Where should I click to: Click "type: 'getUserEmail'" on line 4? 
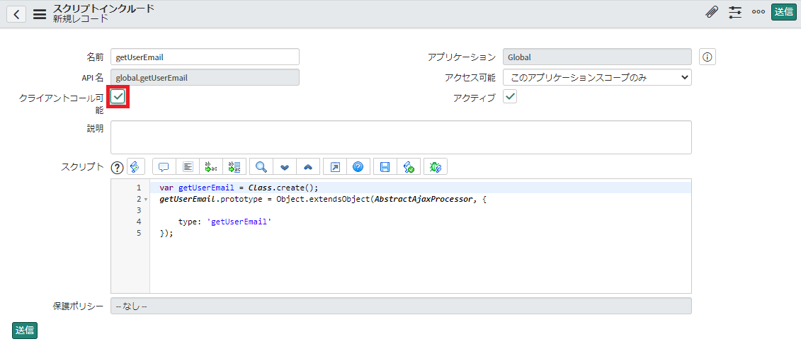(x=225, y=222)
